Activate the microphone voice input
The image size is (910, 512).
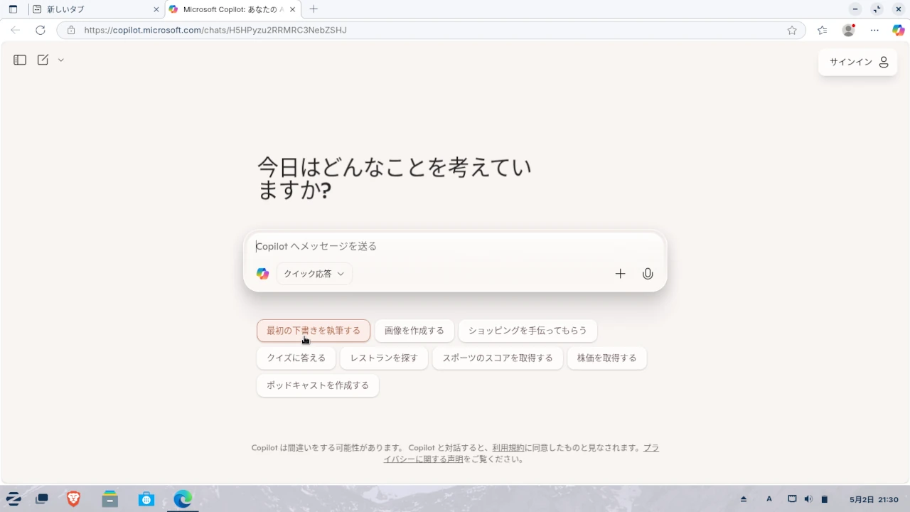(x=648, y=274)
